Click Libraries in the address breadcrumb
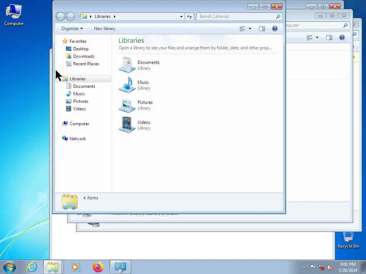This screenshot has width=366, height=274. [103, 16]
